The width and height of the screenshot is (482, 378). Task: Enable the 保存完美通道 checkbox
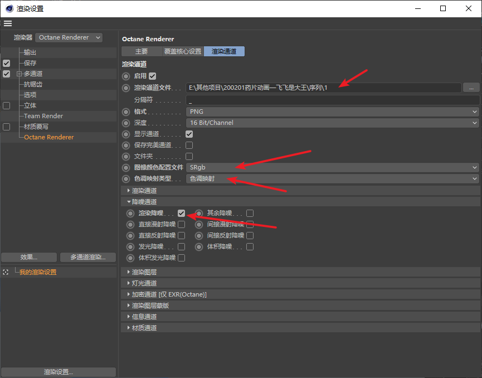(x=189, y=145)
